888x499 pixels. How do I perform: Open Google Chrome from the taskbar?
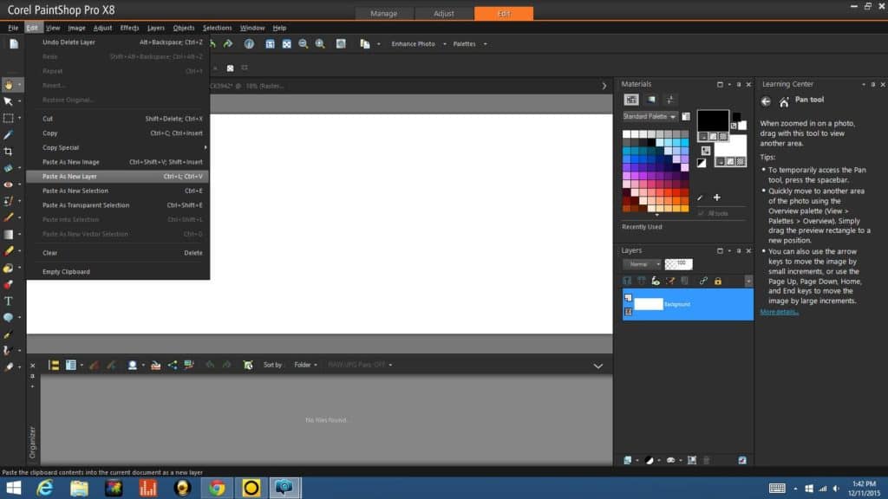coord(216,488)
